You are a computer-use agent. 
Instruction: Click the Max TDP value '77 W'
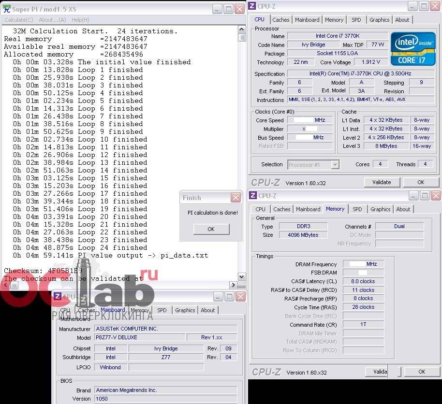click(x=378, y=44)
